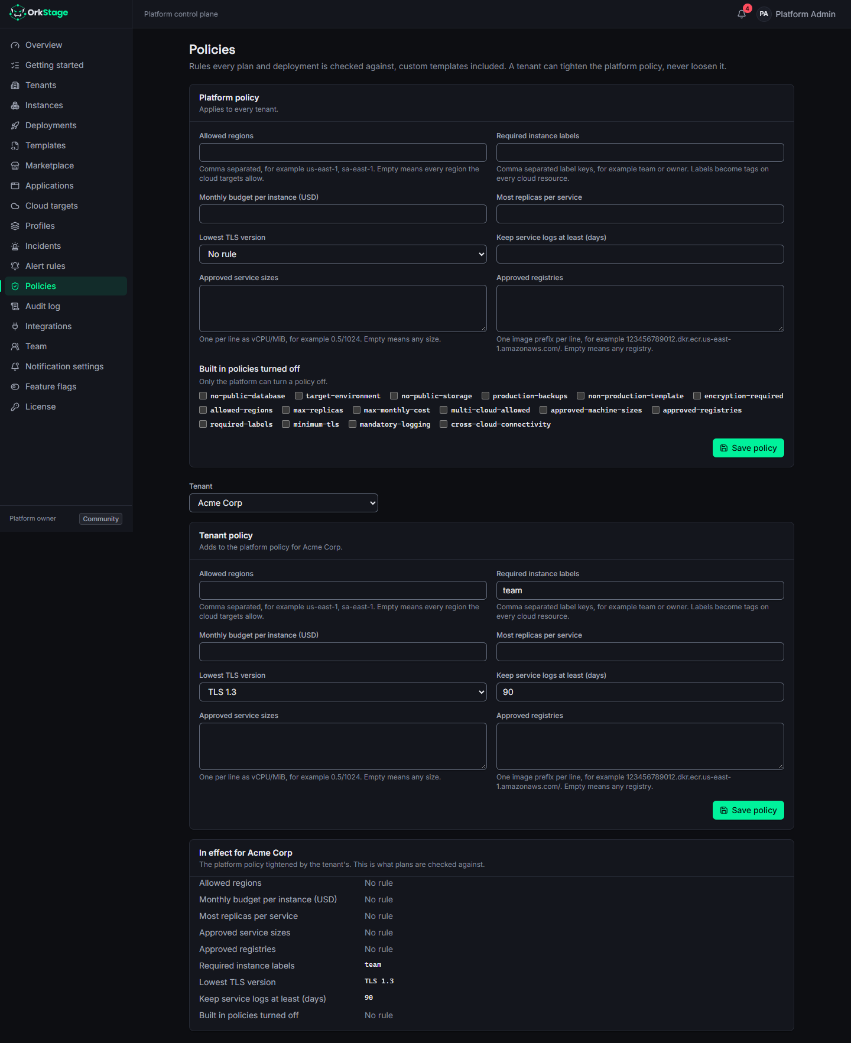Click platform Approved registries text area
This screenshot has width=851, height=1043.
tap(640, 308)
